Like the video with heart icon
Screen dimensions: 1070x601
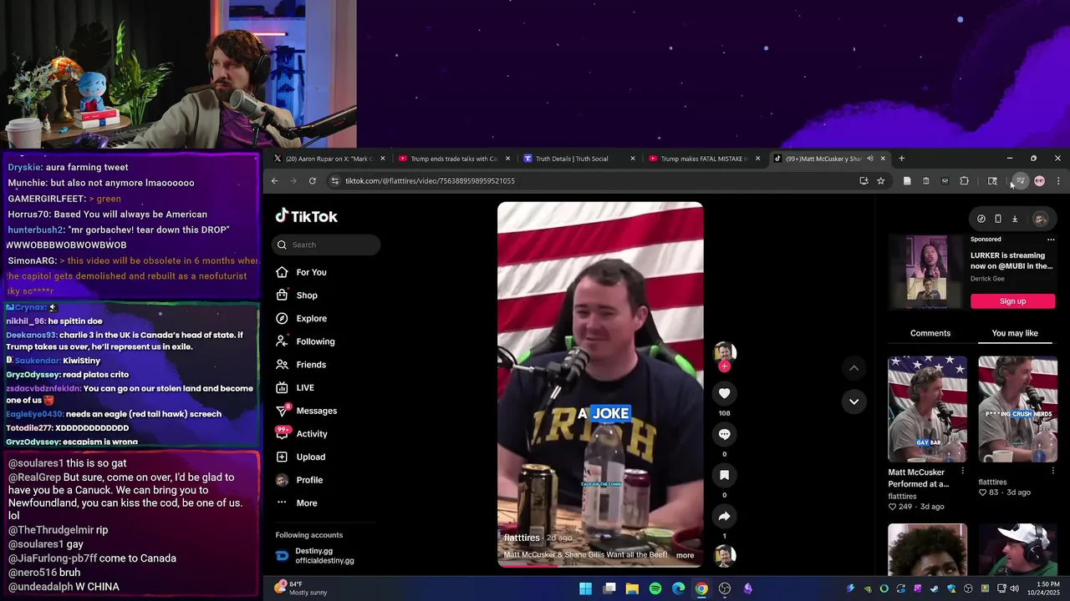pos(724,393)
